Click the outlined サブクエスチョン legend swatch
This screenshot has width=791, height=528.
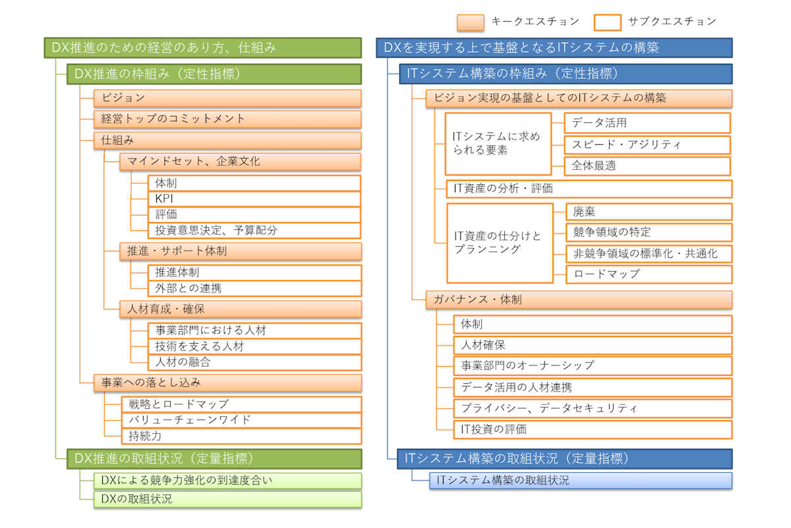[x=607, y=22]
